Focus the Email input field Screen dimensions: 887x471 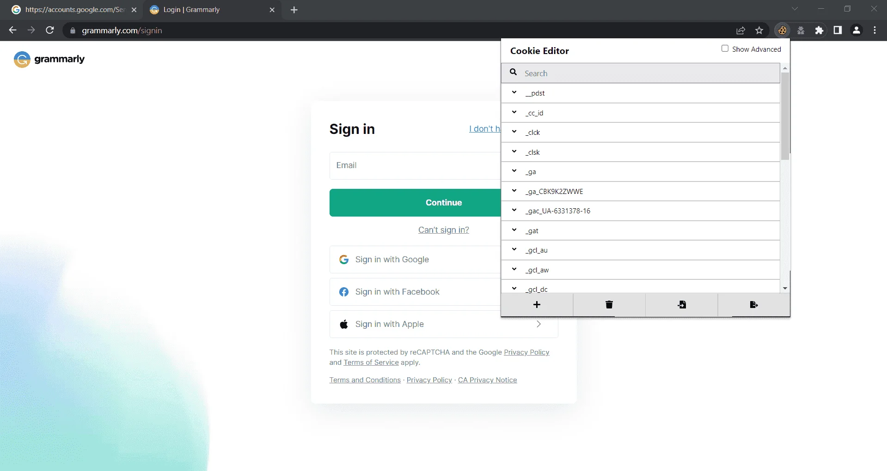[x=415, y=166]
